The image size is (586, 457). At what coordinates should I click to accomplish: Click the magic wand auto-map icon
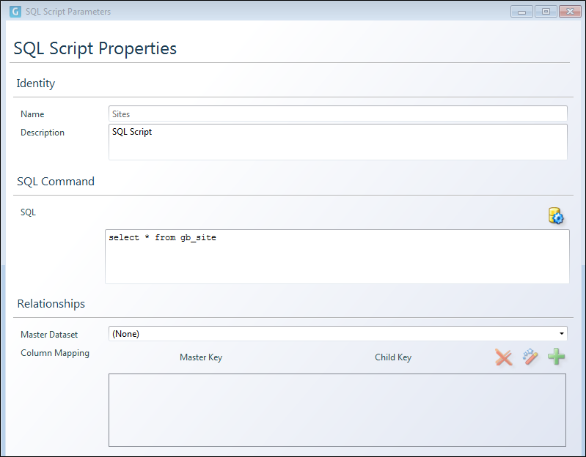click(x=530, y=356)
